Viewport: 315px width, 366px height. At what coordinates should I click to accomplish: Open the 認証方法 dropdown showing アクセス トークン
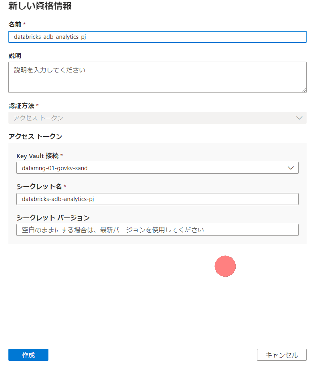pos(157,118)
